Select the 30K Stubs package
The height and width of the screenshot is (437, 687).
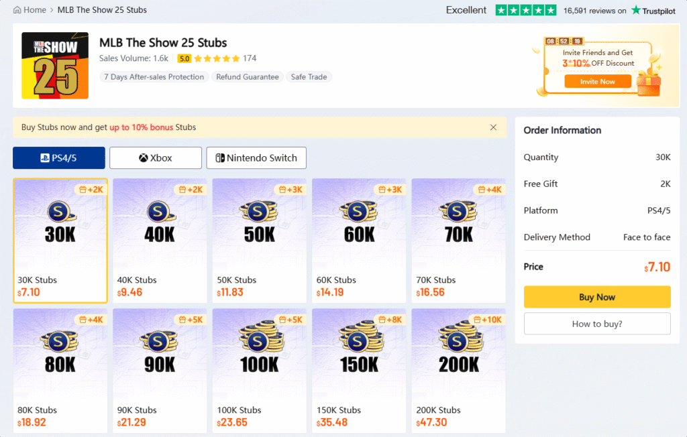tap(60, 241)
